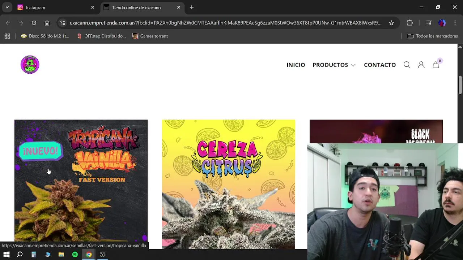The image size is (463, 260).
Task: Open the user account icon
Action: [421, 65]
